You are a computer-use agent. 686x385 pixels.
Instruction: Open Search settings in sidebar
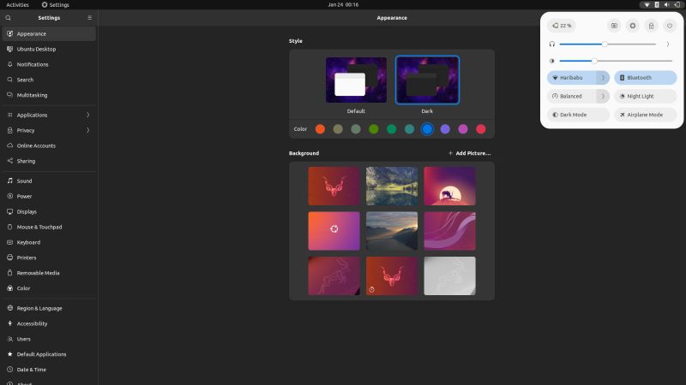pyautogui.click(x=49, y=80)
